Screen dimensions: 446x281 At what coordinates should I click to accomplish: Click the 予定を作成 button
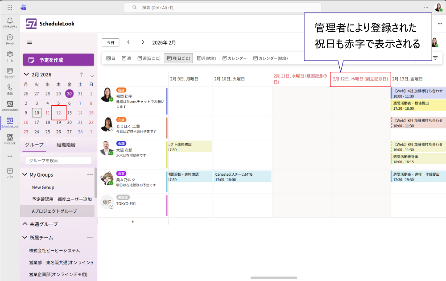point(58,60)
